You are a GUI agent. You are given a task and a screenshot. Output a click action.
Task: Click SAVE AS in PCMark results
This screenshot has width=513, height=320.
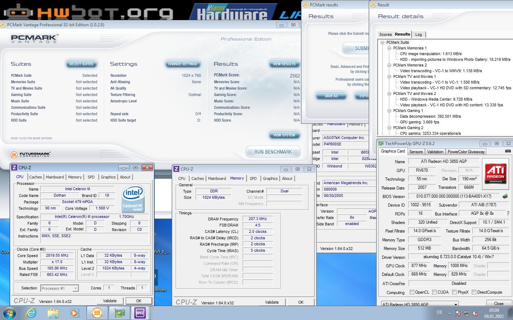tap(331, 96)
